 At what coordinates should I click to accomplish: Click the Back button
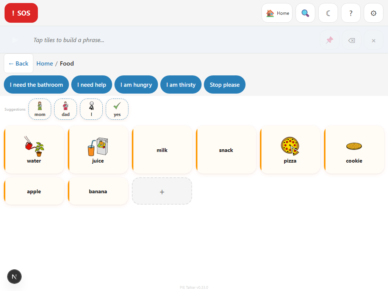tap(18, 63)
